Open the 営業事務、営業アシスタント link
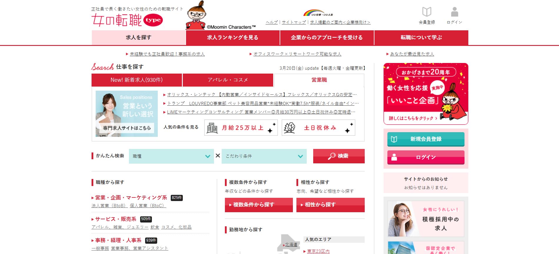The image size is (559, 254). pyautogui.click(x=140, y=248)
